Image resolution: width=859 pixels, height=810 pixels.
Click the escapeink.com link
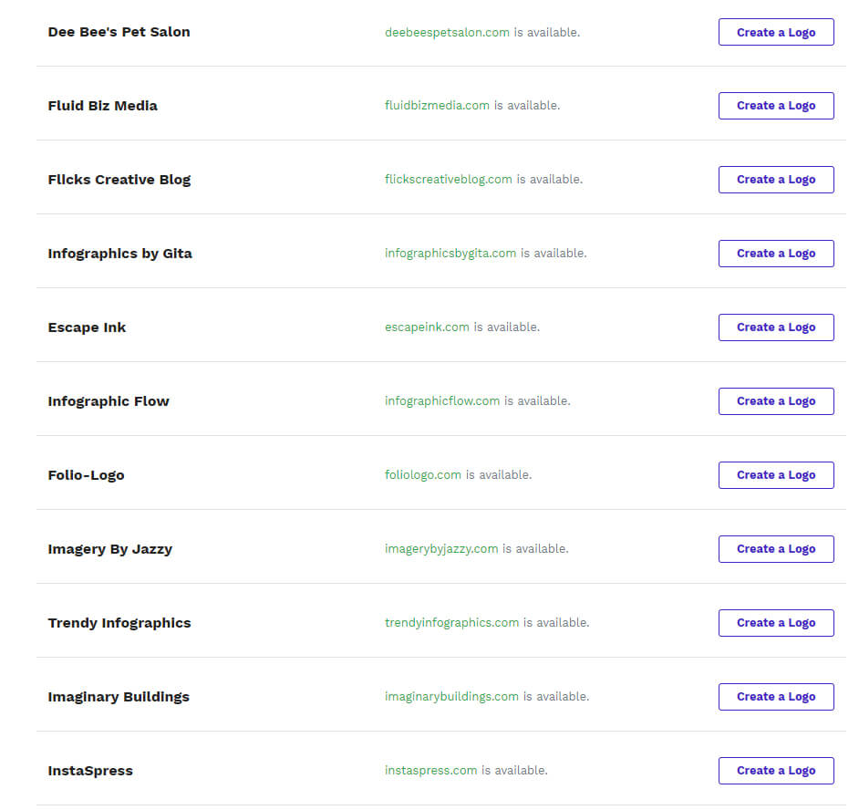click(427, 327)
